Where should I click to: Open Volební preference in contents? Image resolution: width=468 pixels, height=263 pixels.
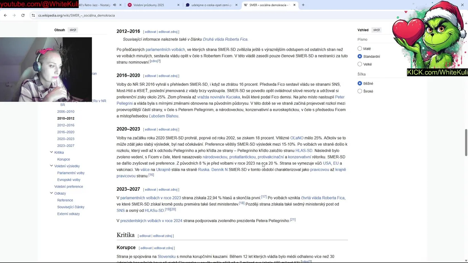[69, 187]
